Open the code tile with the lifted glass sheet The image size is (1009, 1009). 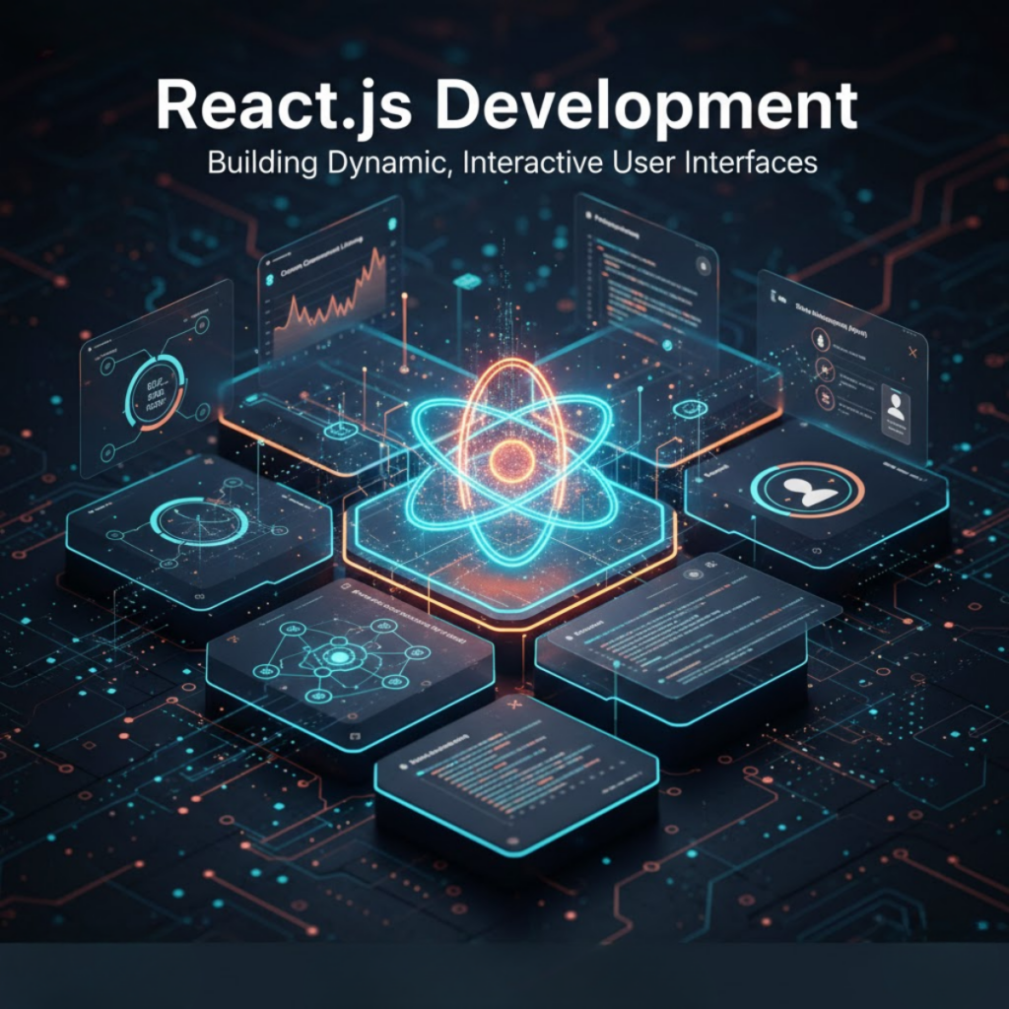[680, 631]
